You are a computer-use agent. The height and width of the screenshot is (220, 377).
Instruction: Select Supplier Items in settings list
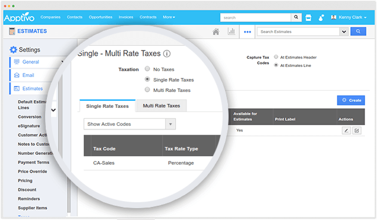(33, 208)
